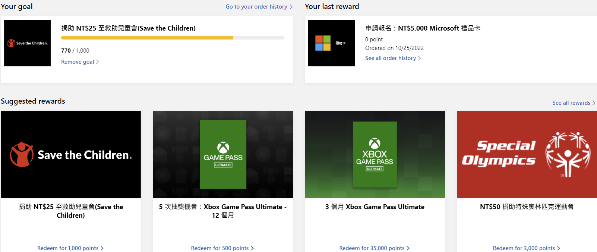Open the 12-month Game Pass sweepstakes image
Viewport: 597px width, 252px height.
pos(223,154)
